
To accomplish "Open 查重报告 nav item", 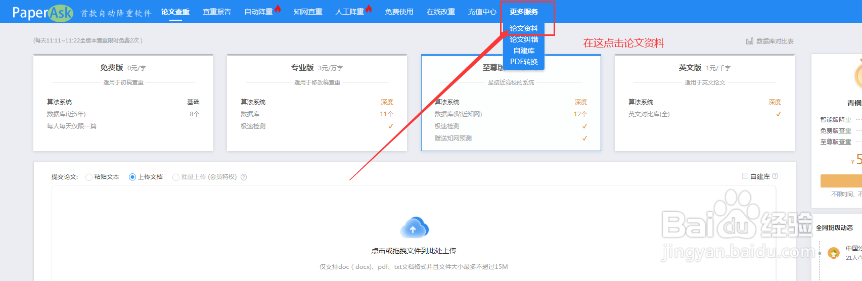I will click(x=217, y=12).
